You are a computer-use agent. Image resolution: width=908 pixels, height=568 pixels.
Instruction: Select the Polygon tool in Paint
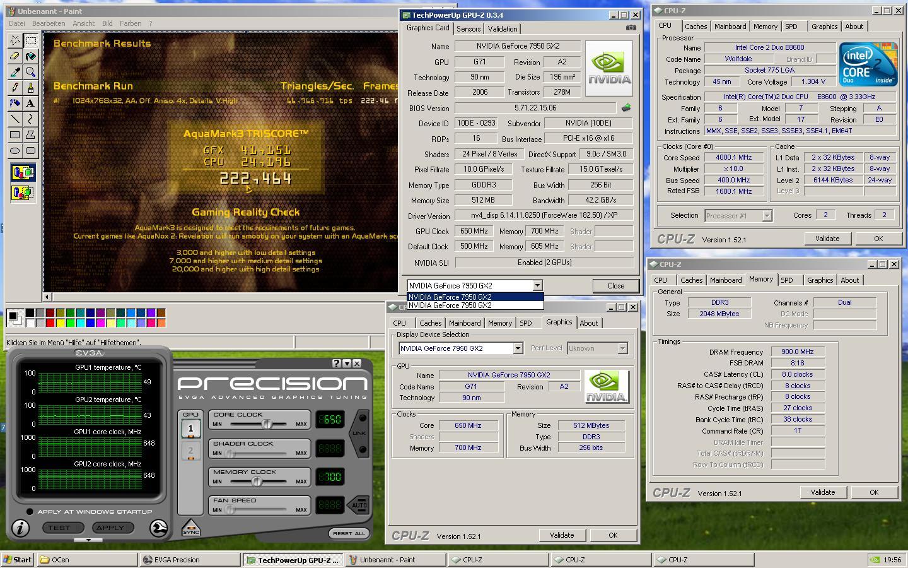(x=30, y=135)
